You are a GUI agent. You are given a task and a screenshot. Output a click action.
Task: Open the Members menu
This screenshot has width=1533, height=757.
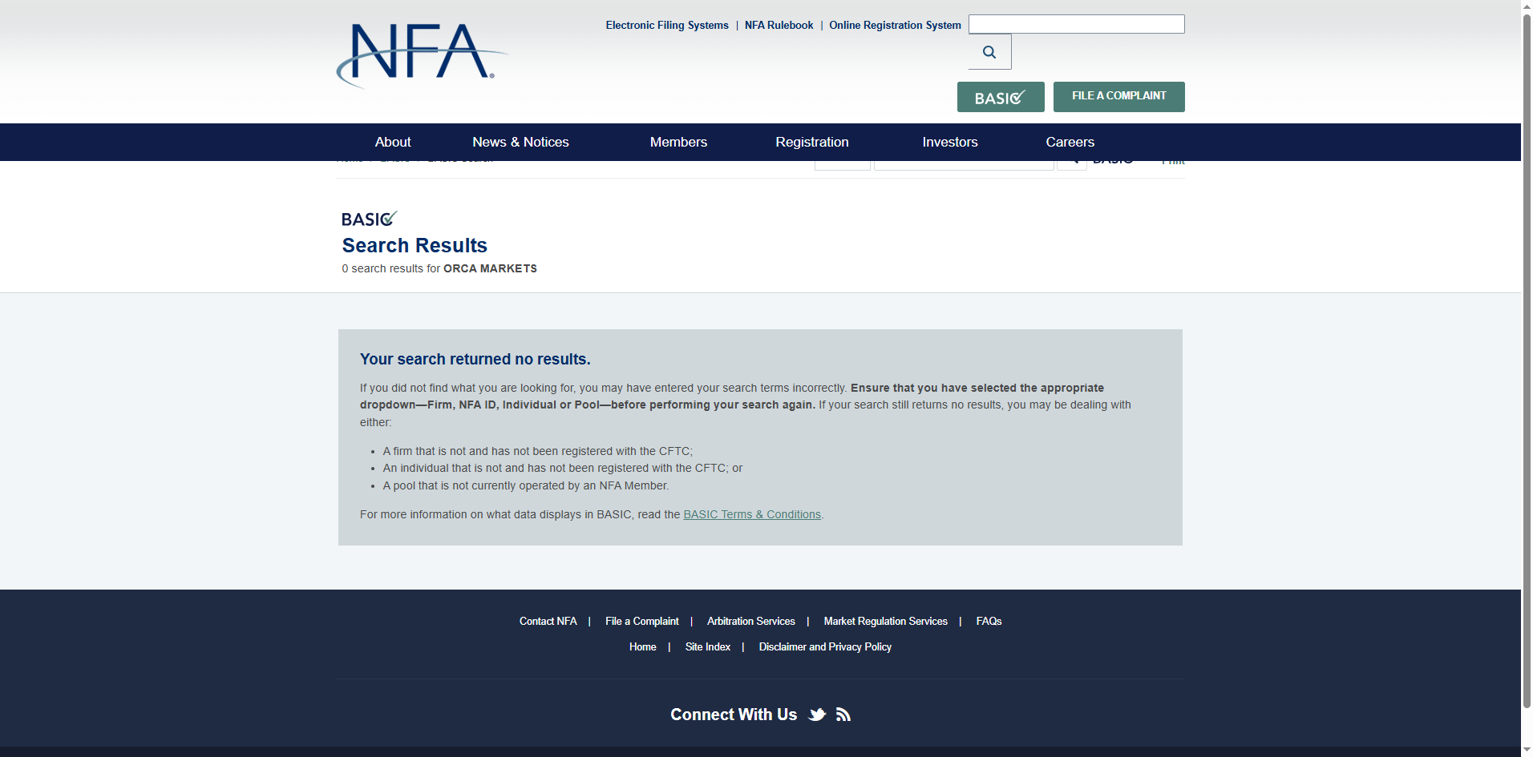[678, 142]
